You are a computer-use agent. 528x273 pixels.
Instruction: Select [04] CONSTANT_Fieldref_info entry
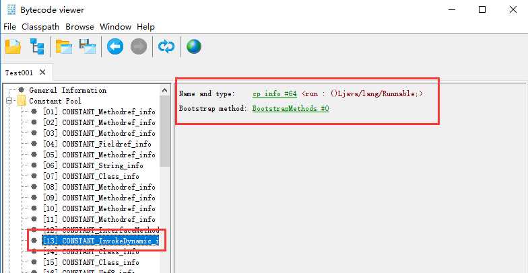(x=97, y=144)
